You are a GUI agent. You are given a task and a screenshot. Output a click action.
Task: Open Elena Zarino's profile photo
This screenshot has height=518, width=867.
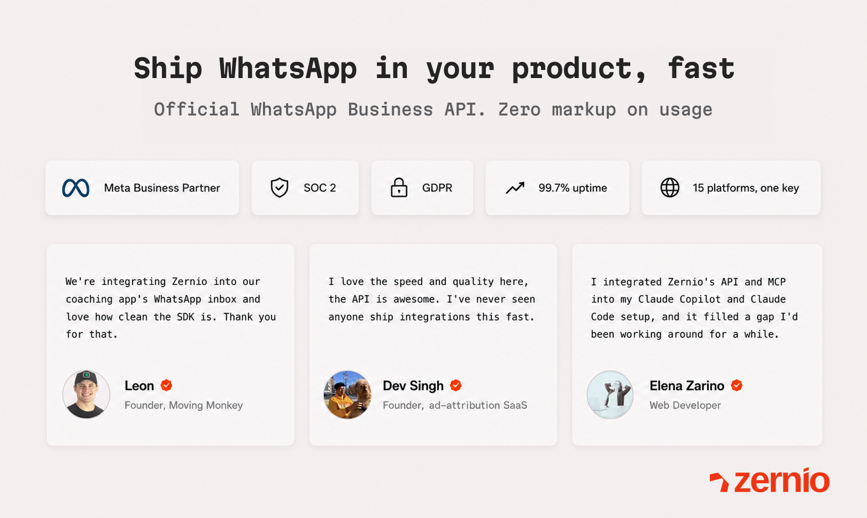coord(610,395)
